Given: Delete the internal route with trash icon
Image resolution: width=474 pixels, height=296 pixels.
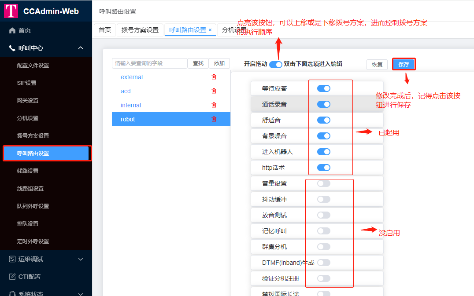Looking at the screenshot, I should point(214,105).
